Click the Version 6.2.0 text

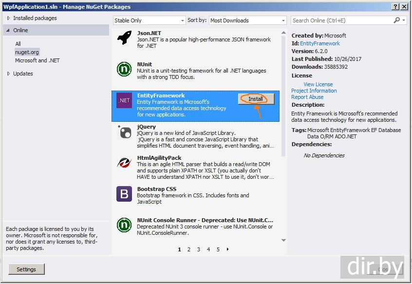pyautogui.click(x=310, y=51)
